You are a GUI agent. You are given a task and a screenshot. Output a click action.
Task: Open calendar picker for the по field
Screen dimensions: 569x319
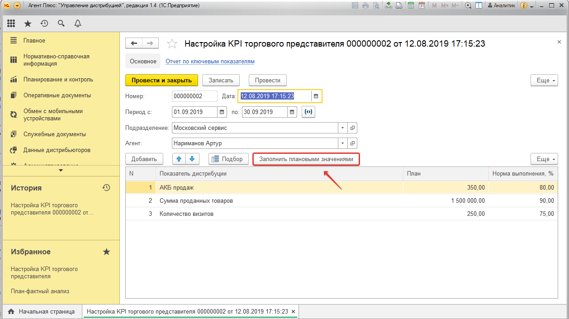[x=292, y=112]
